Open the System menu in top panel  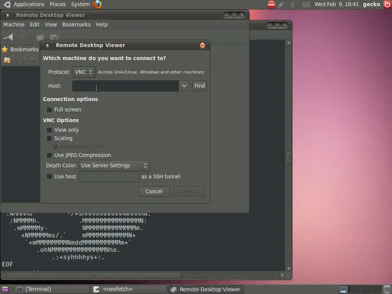click(80, 4)
